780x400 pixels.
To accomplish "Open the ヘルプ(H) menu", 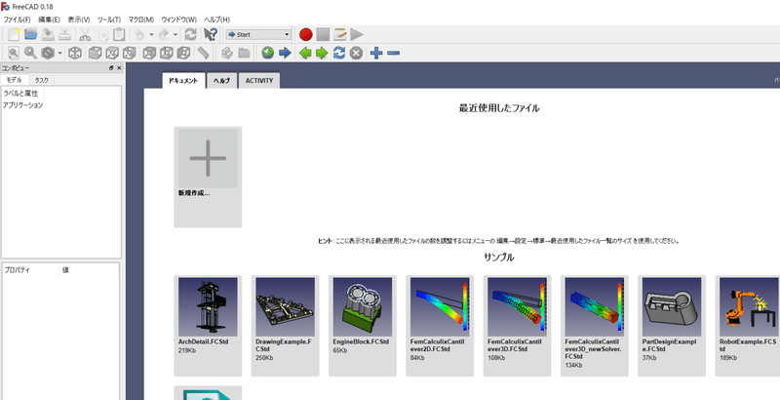I will pyautogui.click(x=216, y=20).
